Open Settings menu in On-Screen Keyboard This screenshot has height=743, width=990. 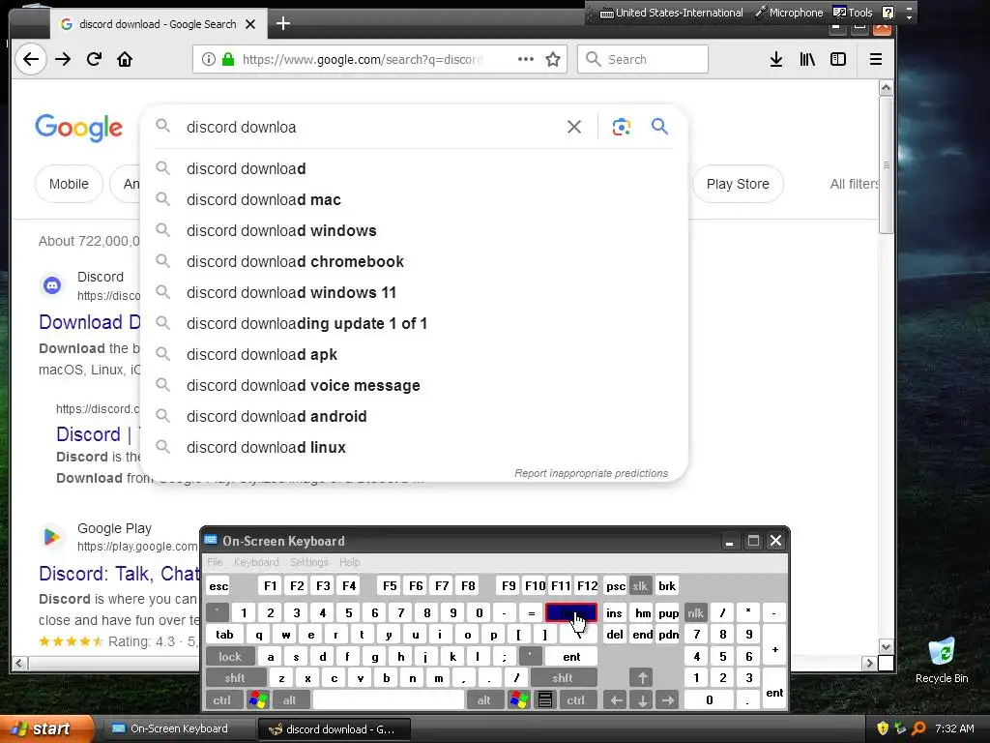coord(308,562)
